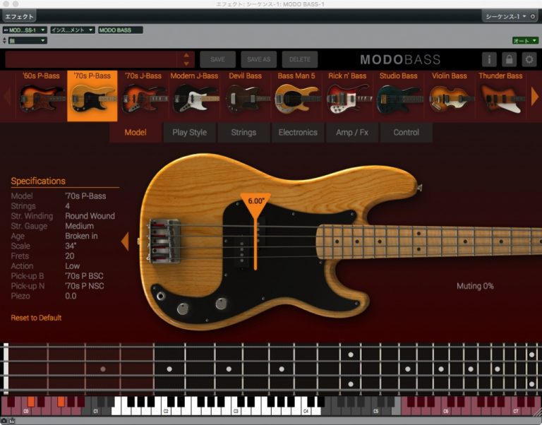Click the Medium string gauge value
This screenshot has width=542, height=425.
(79, 226)
